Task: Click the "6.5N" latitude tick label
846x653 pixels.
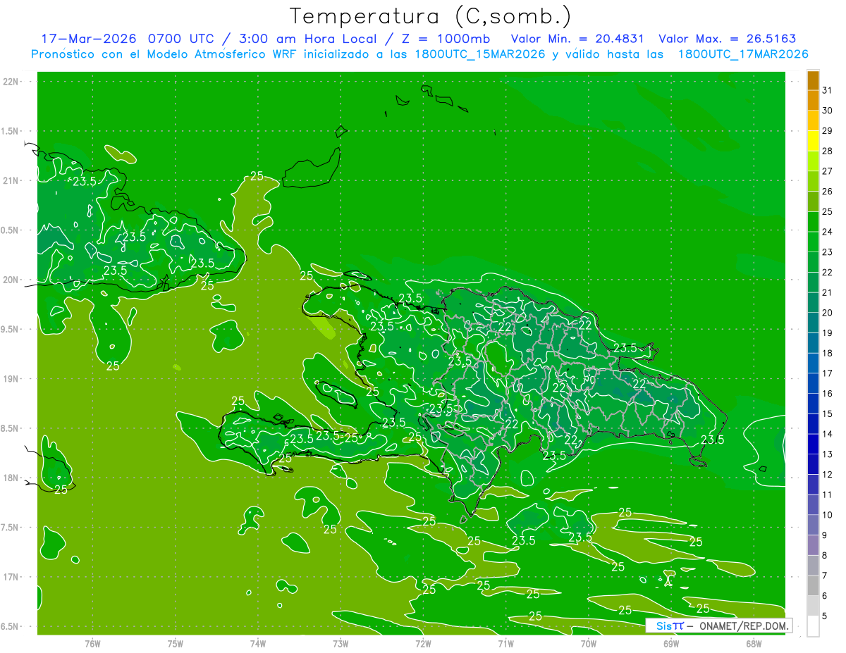Action: click(x=10, y=627)
